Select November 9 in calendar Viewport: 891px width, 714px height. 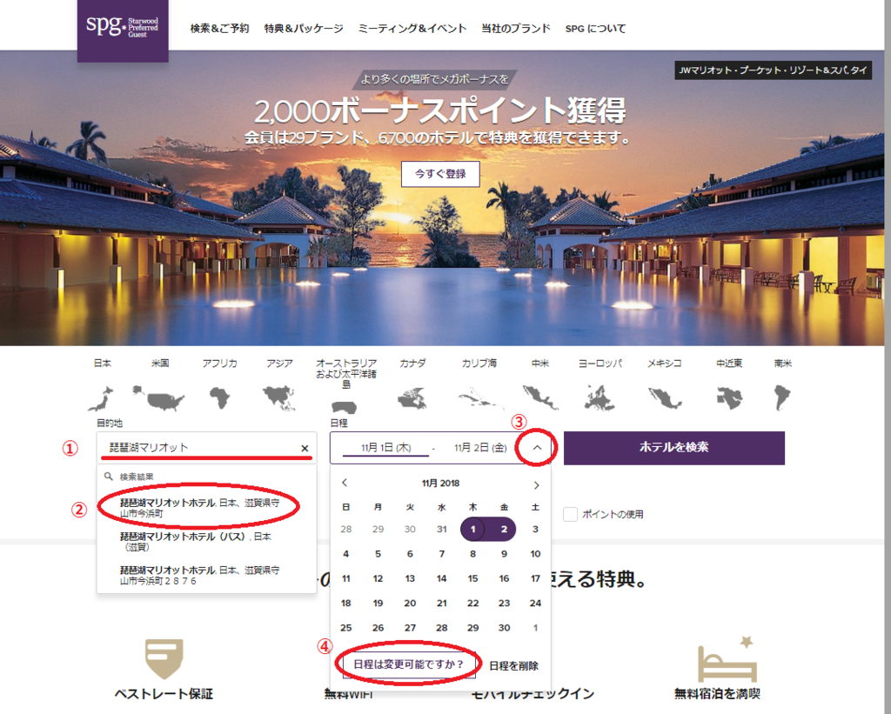point(504,554)
